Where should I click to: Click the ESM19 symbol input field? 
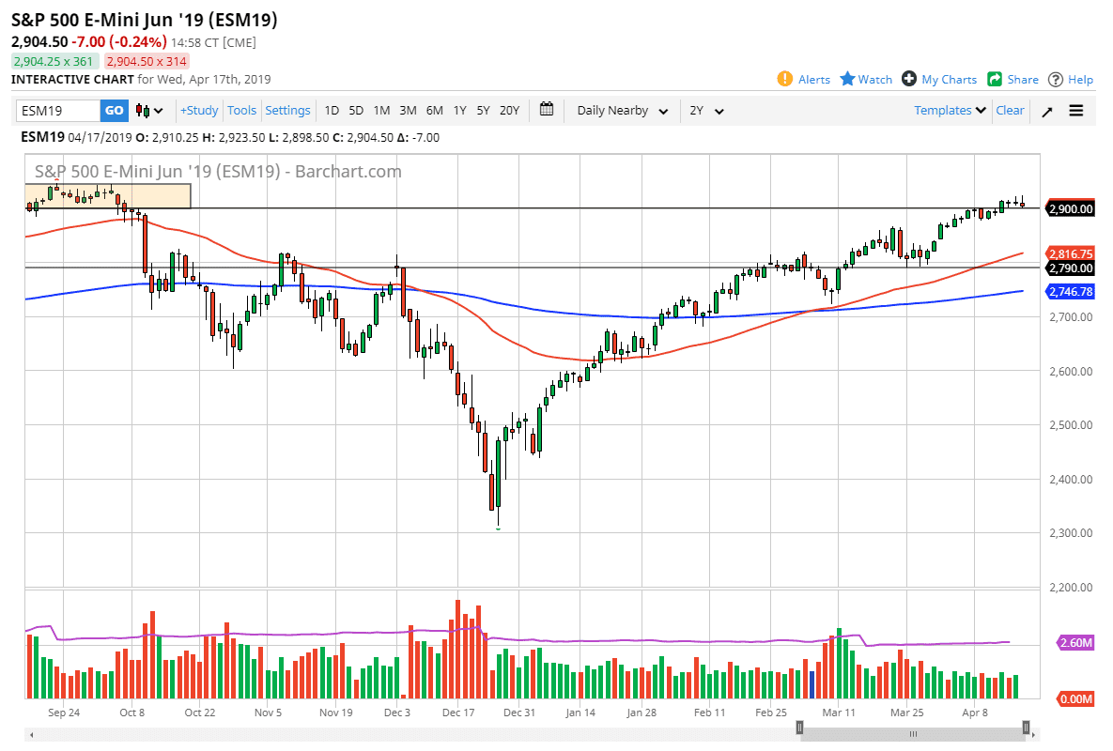coord(56,110)
